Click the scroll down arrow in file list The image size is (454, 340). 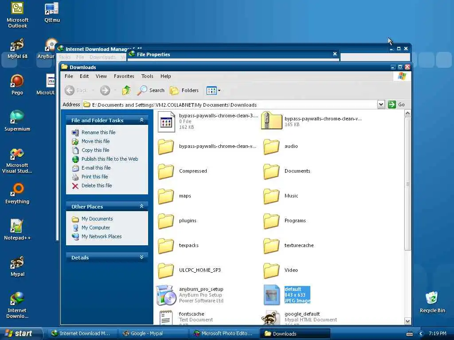(x=408, y=321)
